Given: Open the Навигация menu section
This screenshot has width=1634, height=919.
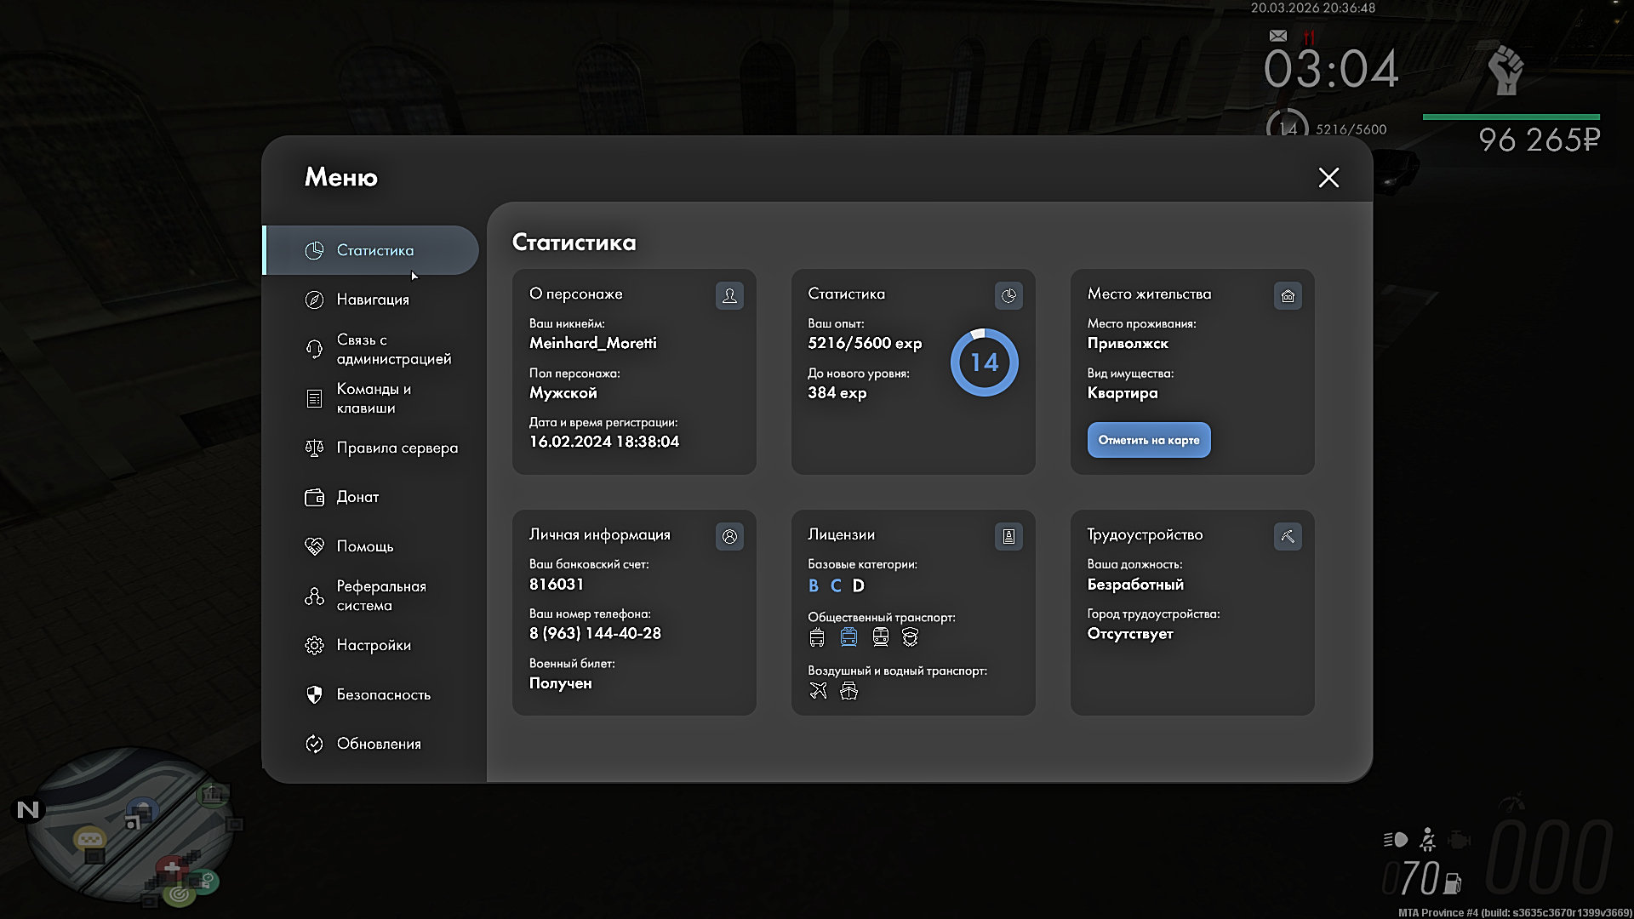Looking at the screenshot, I should click(x=373, y=300).
